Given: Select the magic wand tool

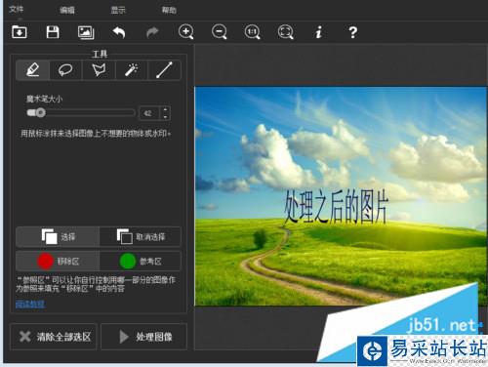Looking at the screenshot, I should 132,70.
